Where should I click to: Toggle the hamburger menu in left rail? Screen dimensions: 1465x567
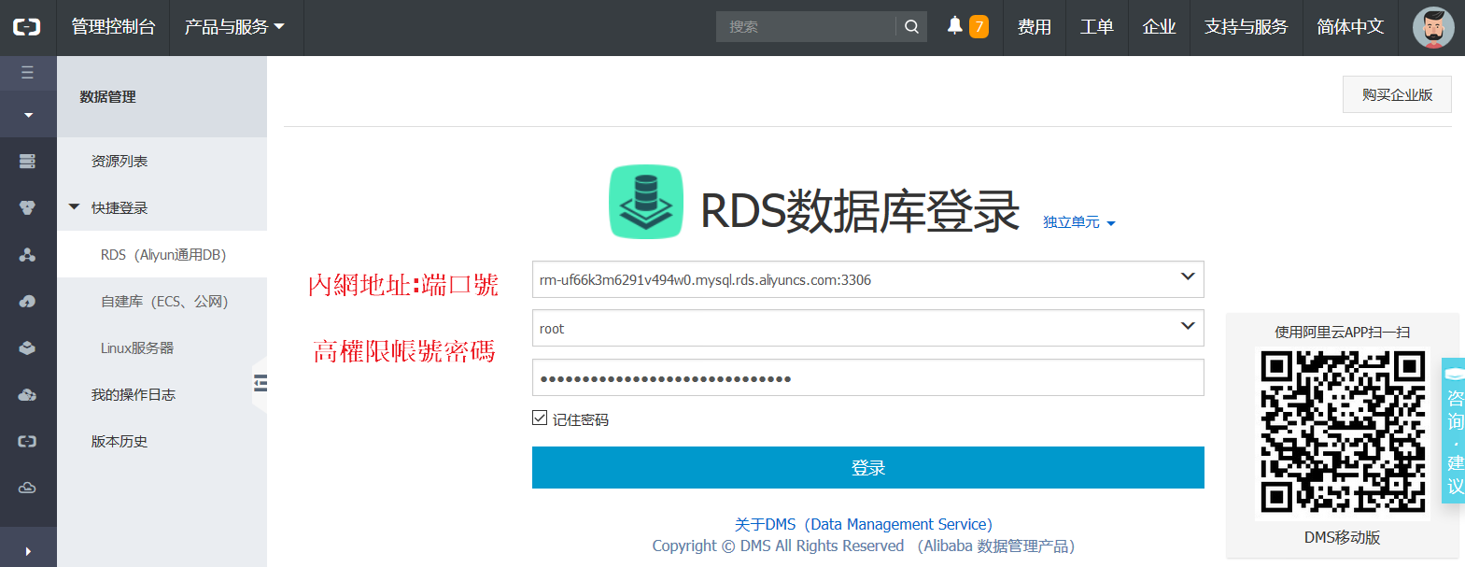(28, 73)
